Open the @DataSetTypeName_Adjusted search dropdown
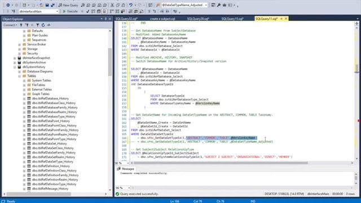Viewport: 361px width, 203px height. (x=206, y=5)
